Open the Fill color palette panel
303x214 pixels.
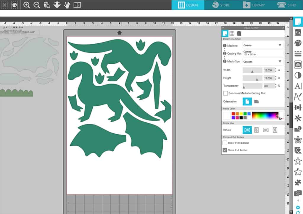[298, 43]
